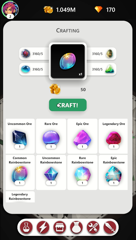Open the potion flask menu icon
This screenshot has width=136, height=240.
26,227
